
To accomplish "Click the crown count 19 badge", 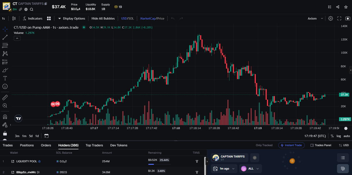I will click(x=118, y=7).
